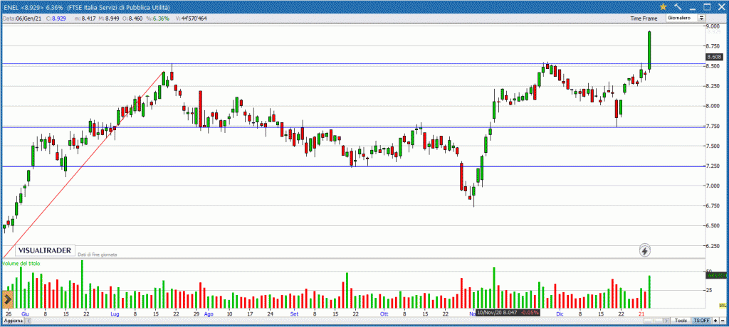This screenshot has height=327, width=729.
Task: Click the 10/Nov/20 8.047 date tooltip
Action: click(x=508, y=313)
